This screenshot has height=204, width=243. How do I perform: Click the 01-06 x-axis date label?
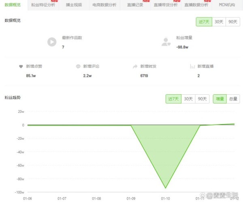pos(28,199)
